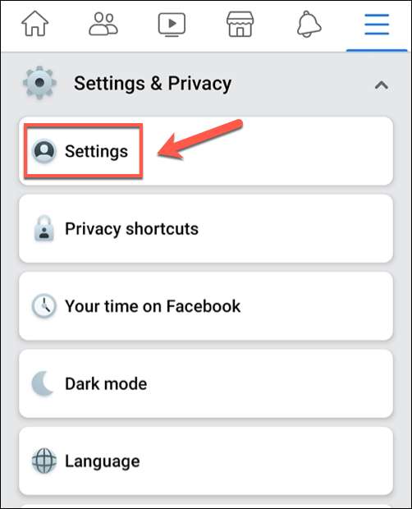Click the clock icon beside Your time
This screenshot has height=509, width=412.
[43, 305]
